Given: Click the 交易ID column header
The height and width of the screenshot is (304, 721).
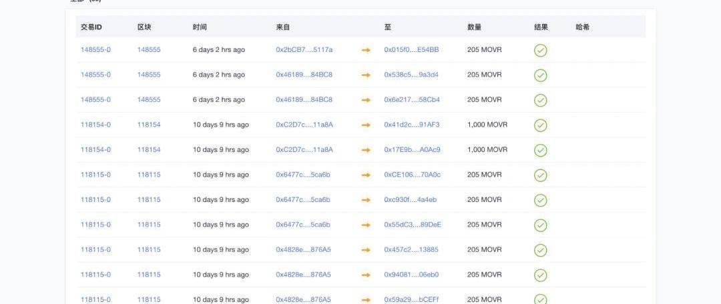Looking at the screenshot, I should (91, 27).
